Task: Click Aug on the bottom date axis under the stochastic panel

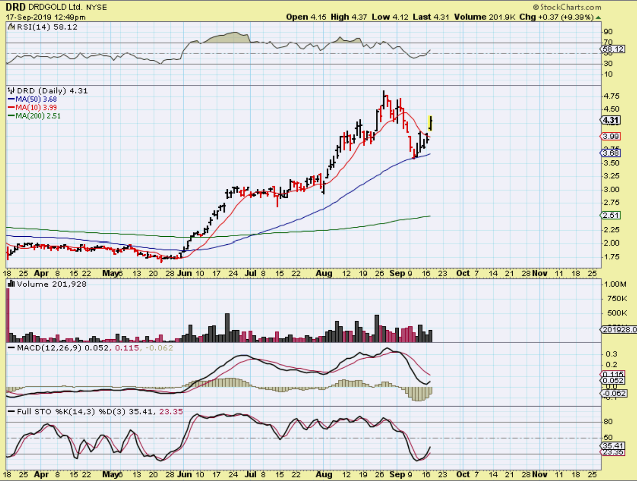Action: click(x=324, y=474)
